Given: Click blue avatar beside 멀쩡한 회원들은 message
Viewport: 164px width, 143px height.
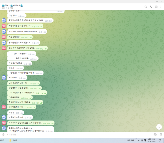Looking at the screenshot, I should point(4,20).
